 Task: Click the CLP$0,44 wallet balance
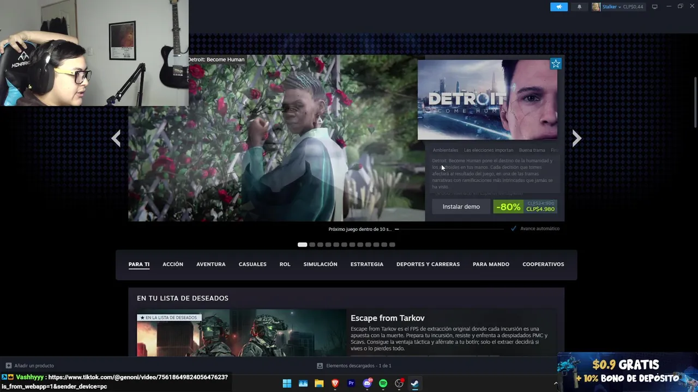pos(633,7)
